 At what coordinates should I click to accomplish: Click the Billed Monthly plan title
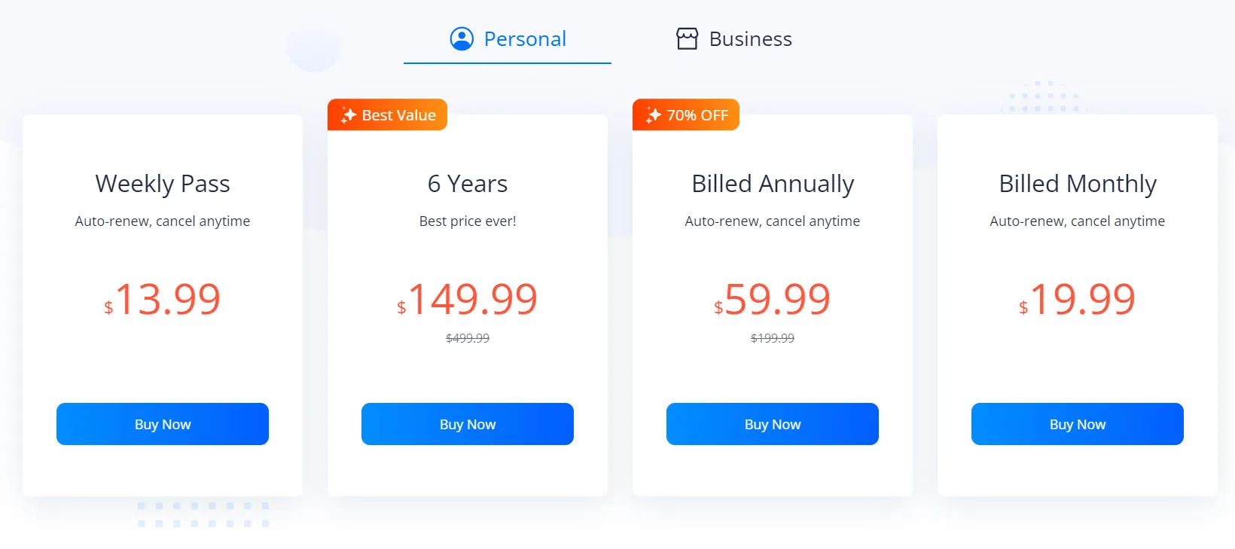tap(1078, 184)
